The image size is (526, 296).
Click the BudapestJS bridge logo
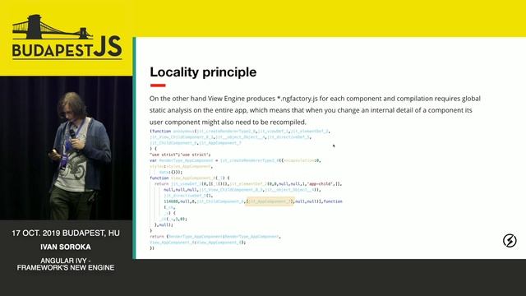pyautogui.click(x=67, y=37)
